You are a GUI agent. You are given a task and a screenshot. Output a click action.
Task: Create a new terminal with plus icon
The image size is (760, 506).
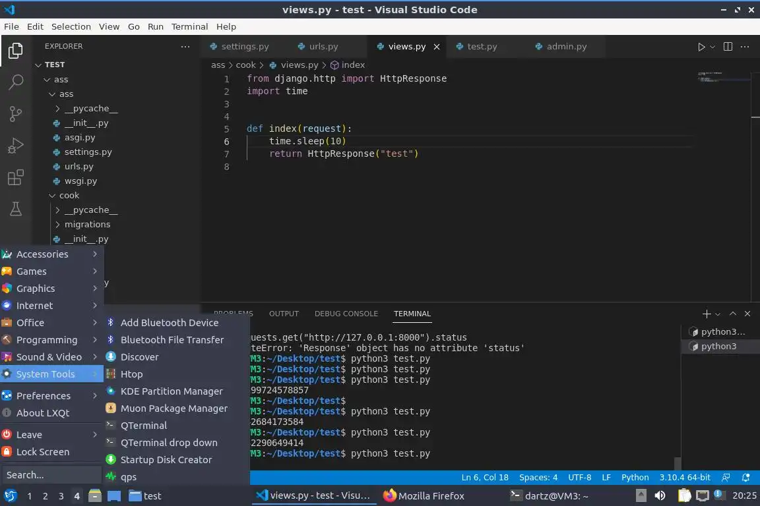pos(706,314)
